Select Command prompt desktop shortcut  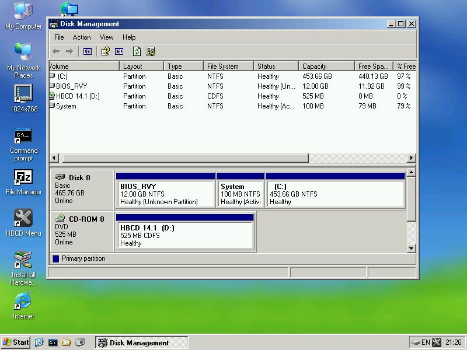(x=23, y=145)
